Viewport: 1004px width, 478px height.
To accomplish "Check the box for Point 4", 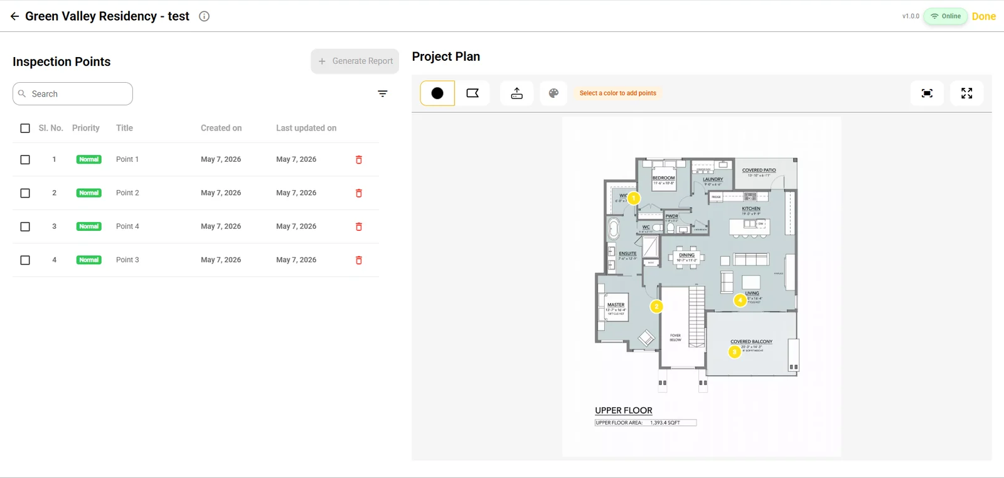I will tap(25, 226).
